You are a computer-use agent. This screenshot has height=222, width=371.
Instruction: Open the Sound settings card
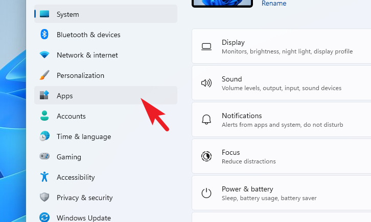coord(282,82)
